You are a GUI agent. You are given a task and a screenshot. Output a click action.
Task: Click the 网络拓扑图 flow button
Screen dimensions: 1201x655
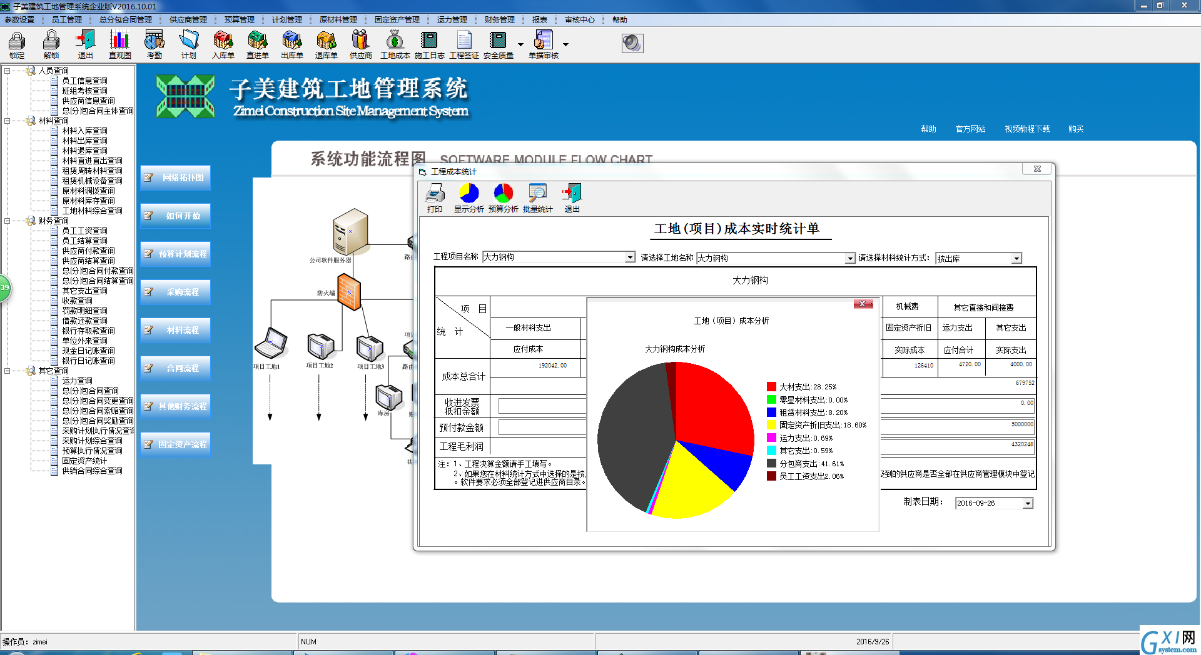click(x=175, y=177)
